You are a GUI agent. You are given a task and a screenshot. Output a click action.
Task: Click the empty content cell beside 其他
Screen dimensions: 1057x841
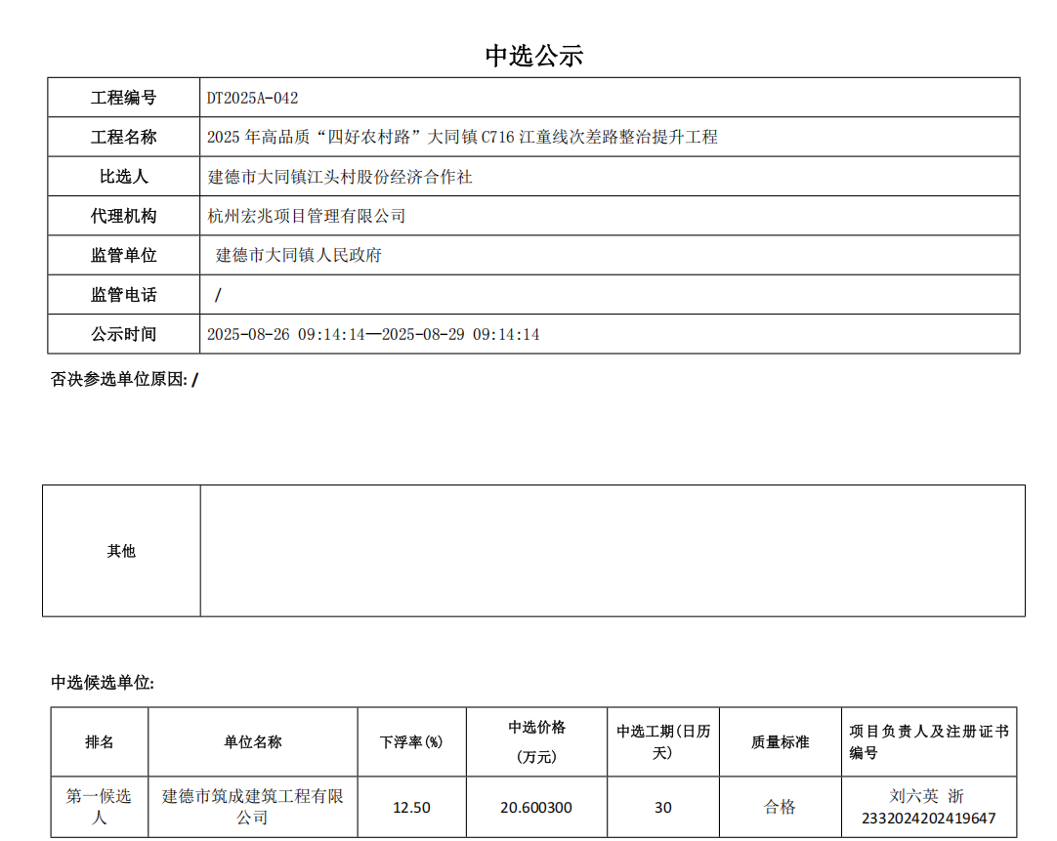(x=612, y=551)
